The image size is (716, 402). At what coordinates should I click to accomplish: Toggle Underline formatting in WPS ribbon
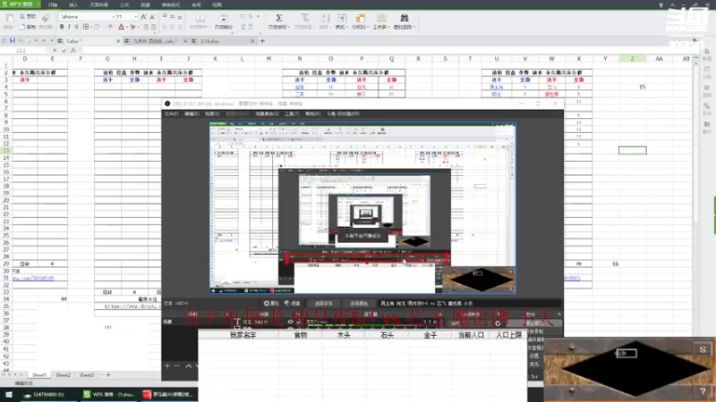[x=76, y=27]
